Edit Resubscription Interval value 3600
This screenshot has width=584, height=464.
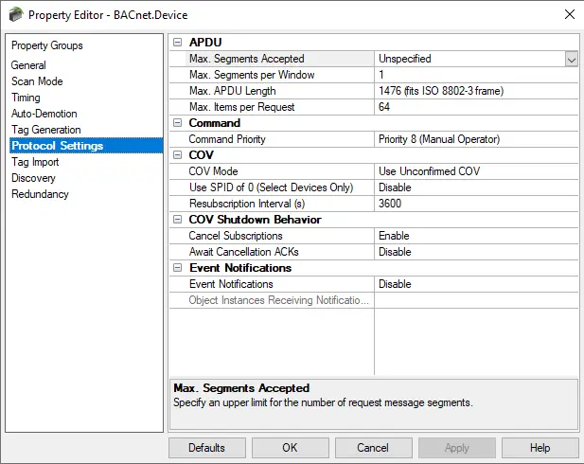(x=476, y=204)
